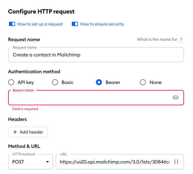This screenshot has height=174, width=193.
Task: Open the HTTP method dropdown
Action: (30, 162)
